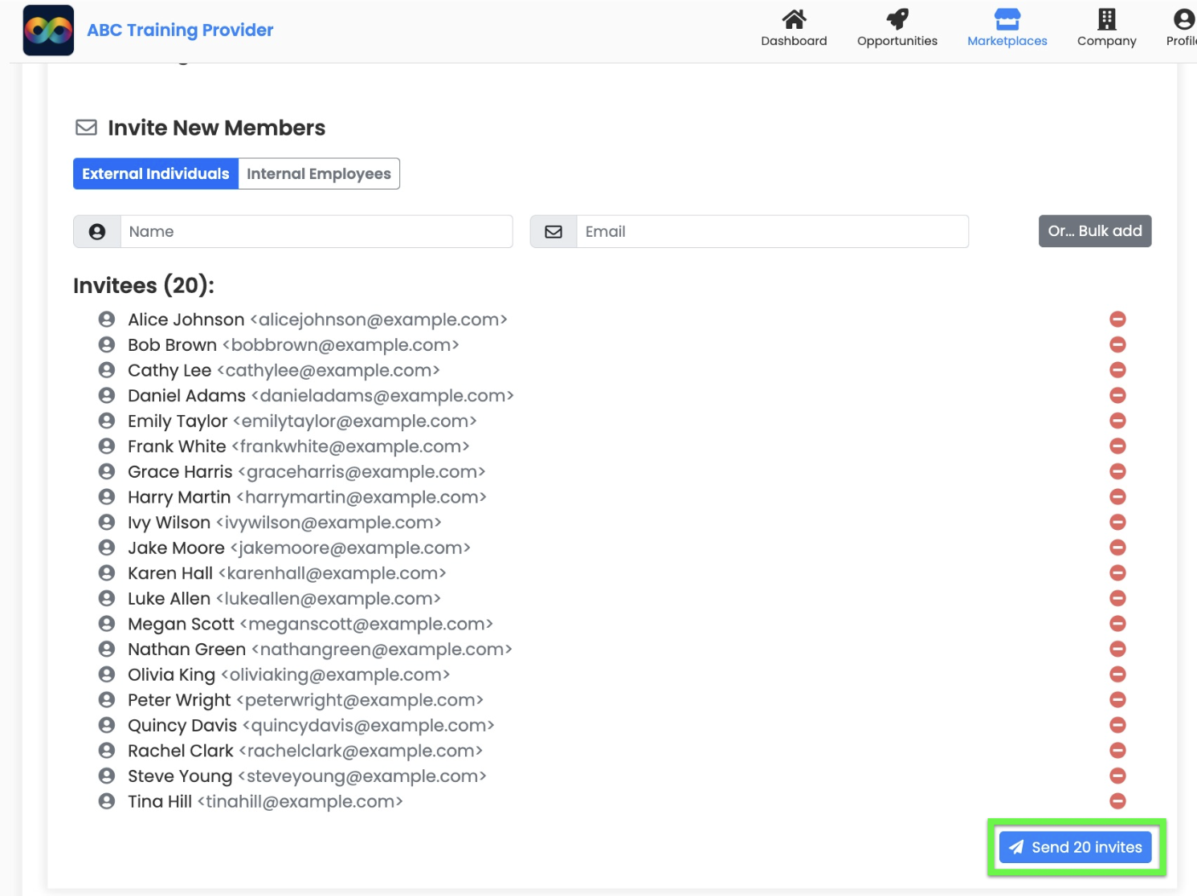Screen dimensions: 1197x896
Task: Select invitee Ivy Wilson <ivywilson@example.com>
Action: [x=284, y=523]
